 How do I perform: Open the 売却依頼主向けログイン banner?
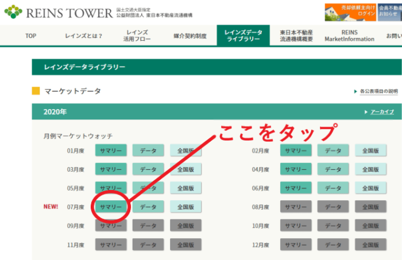coord(350,12)
